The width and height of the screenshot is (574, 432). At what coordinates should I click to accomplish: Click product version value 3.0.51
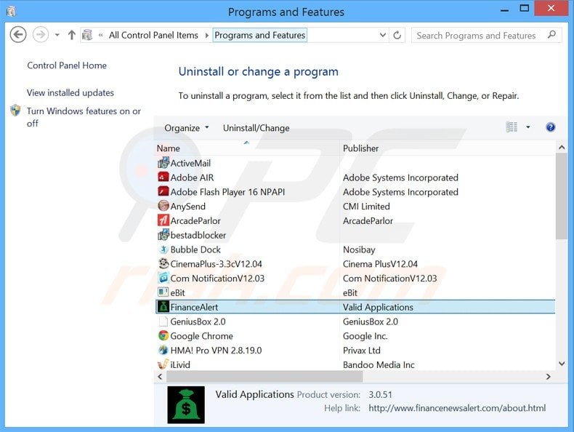380,395
